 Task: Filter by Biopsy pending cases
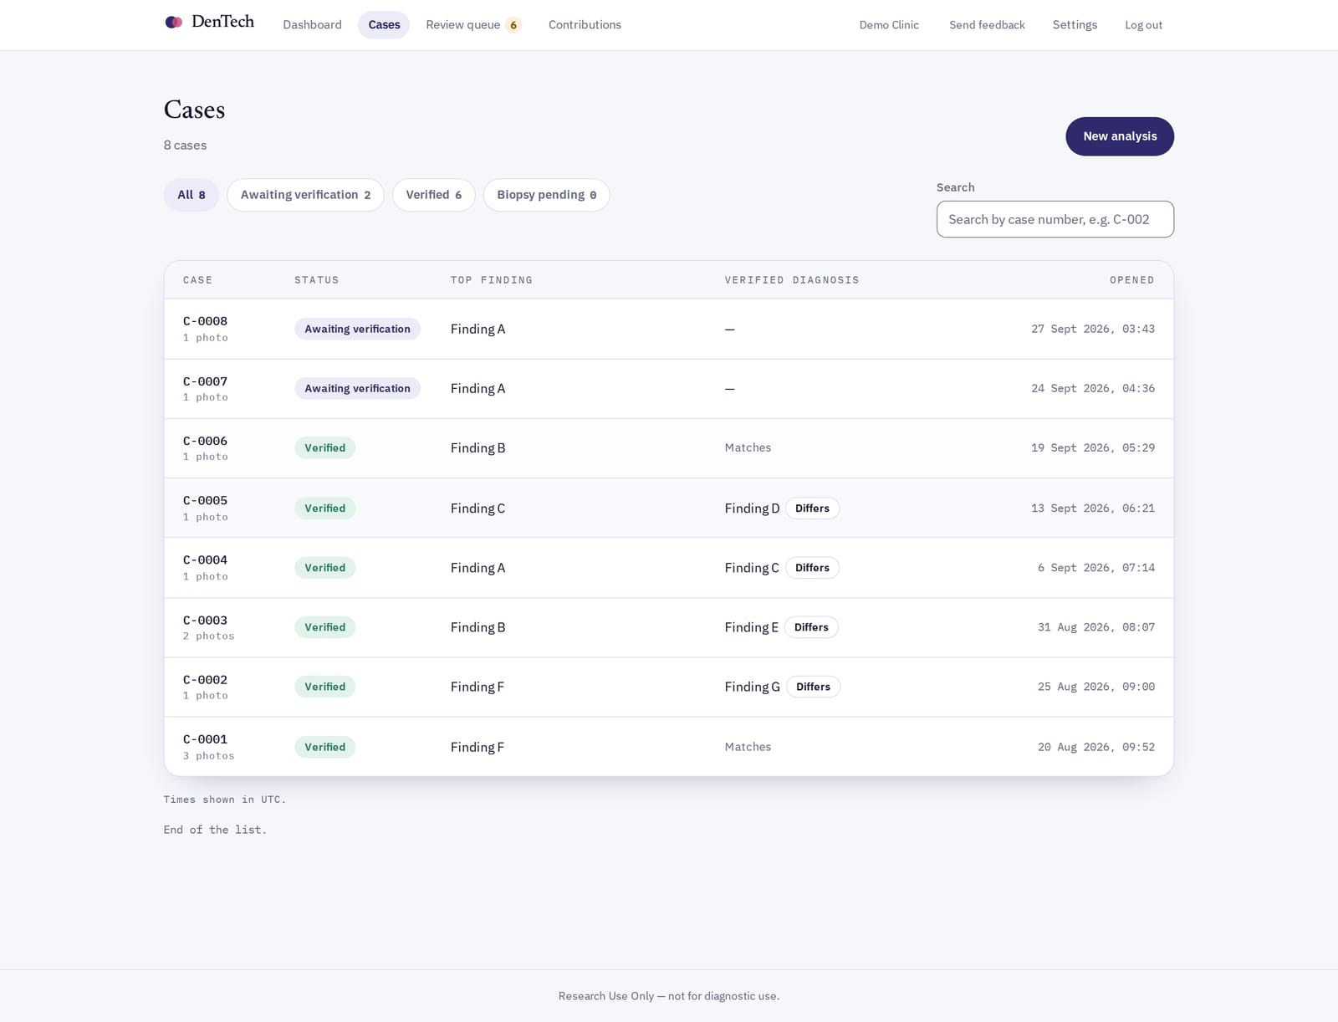click(x=546, y=195)
